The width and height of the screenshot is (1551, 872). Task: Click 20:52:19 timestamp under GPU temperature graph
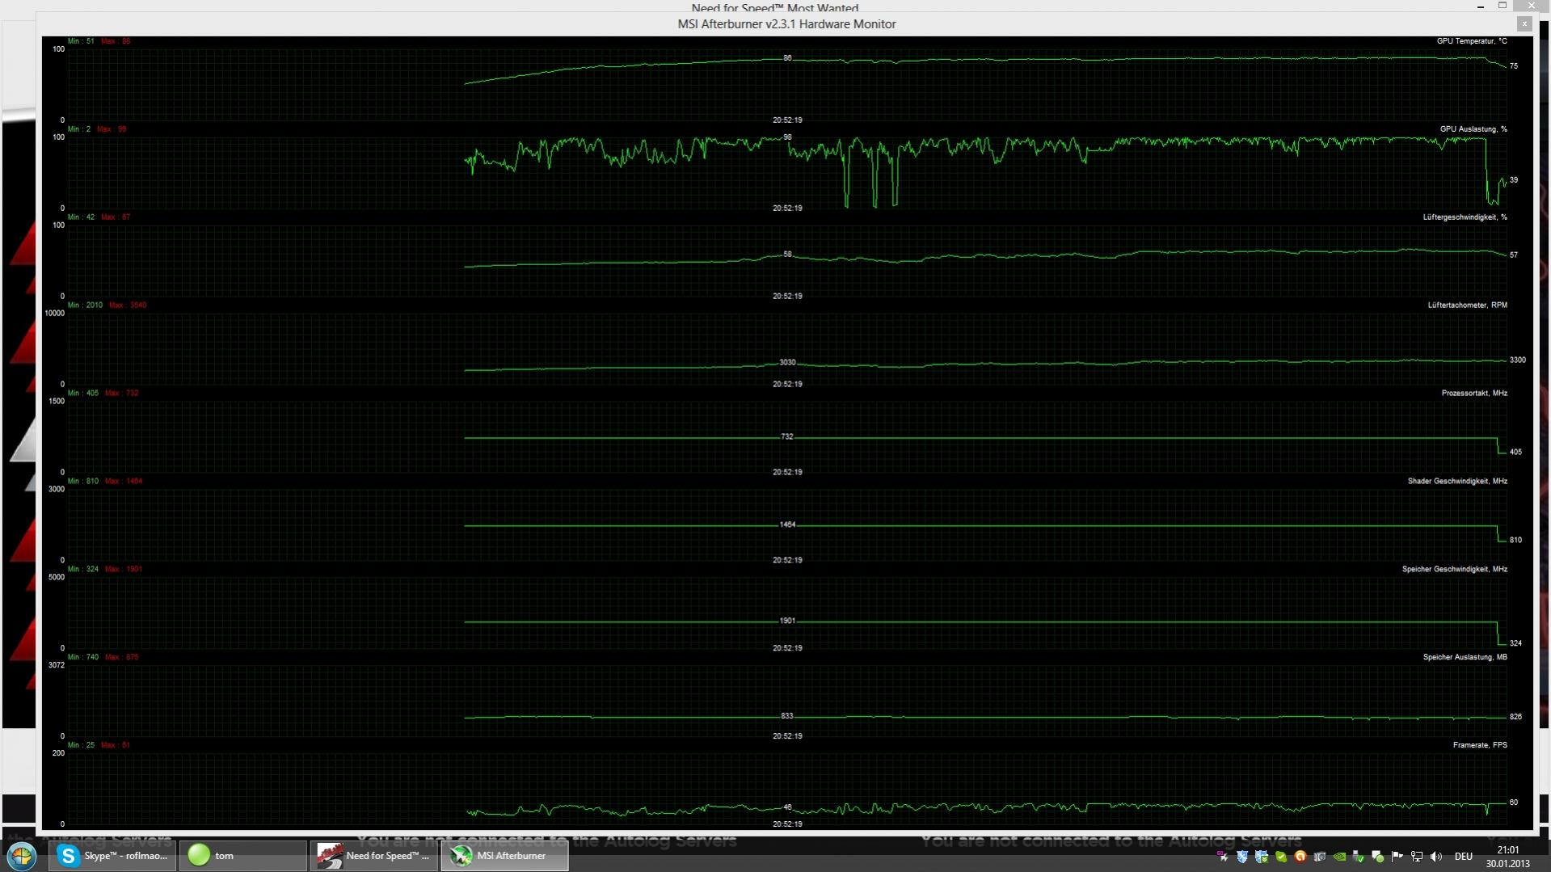coord(787,120)
